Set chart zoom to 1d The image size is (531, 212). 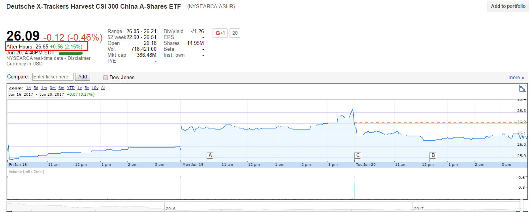pyautogui.click(x=28, y=88)
